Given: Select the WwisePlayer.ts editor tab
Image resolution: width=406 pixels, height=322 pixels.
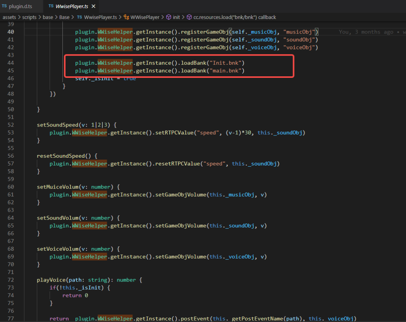Looking at the screenshot, I should point(72,7).
